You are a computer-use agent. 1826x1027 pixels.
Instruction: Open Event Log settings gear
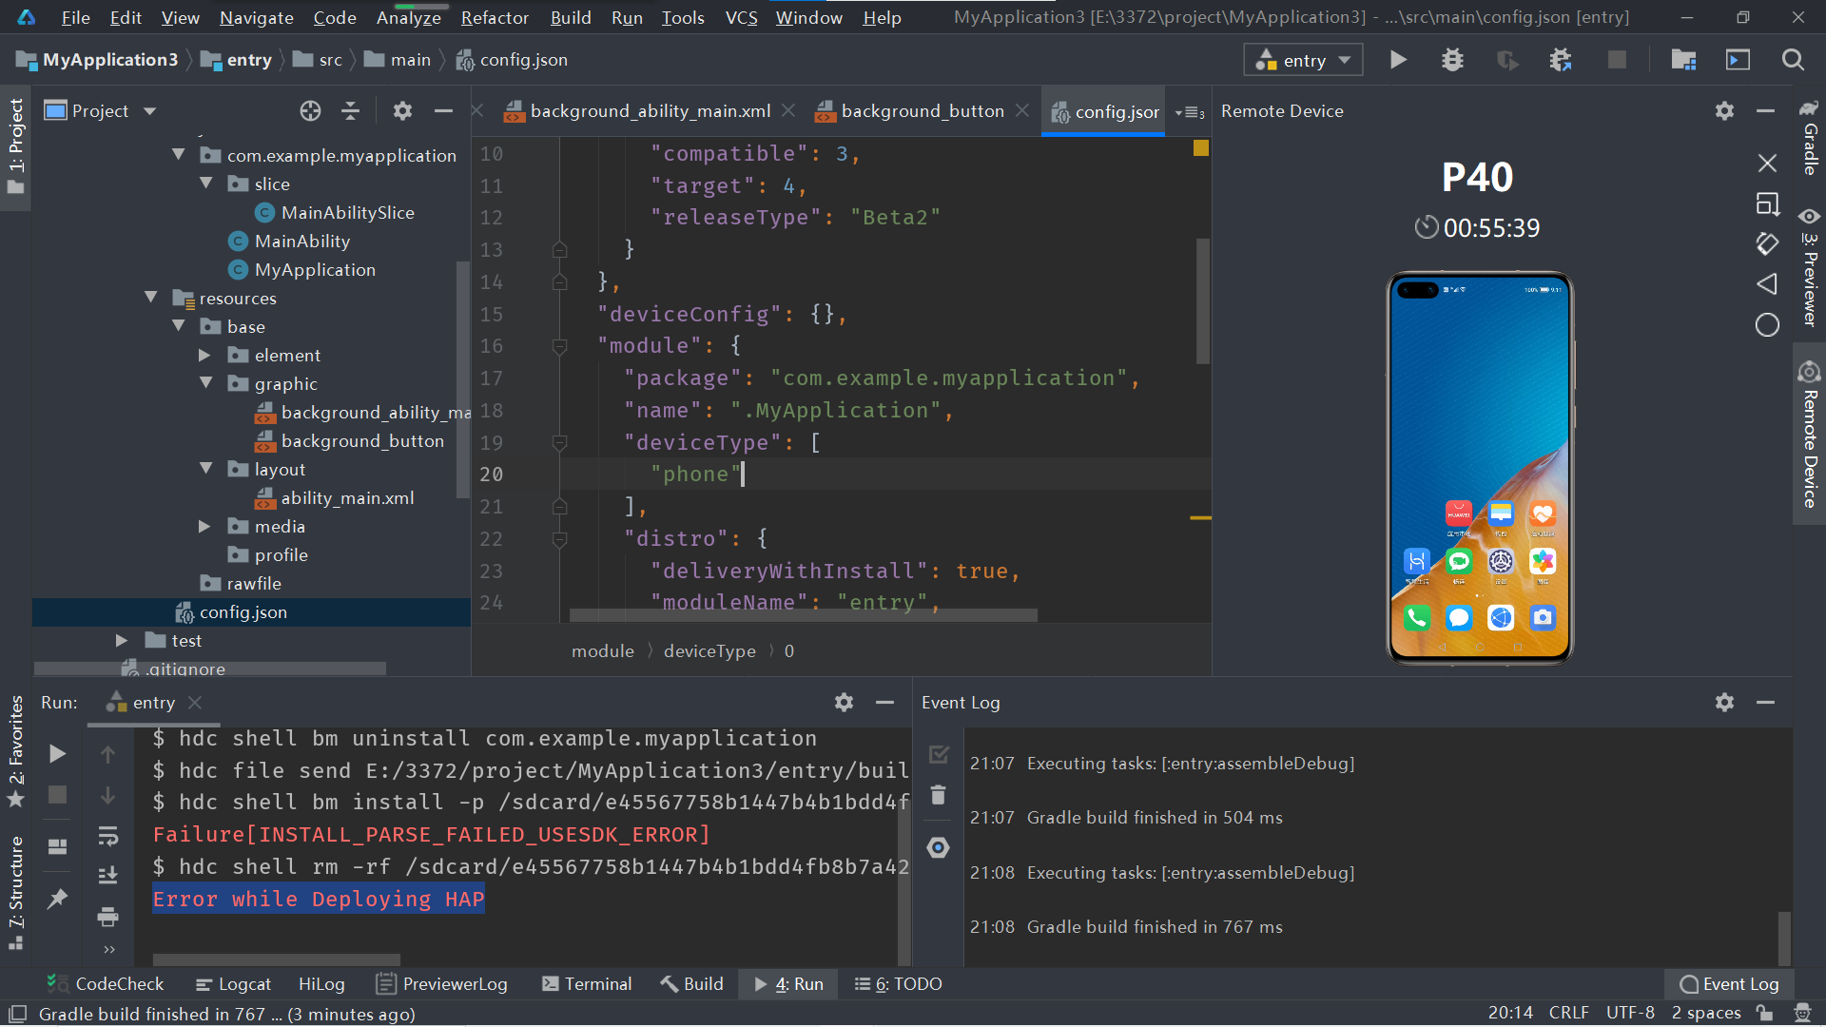click(1724, 703)
